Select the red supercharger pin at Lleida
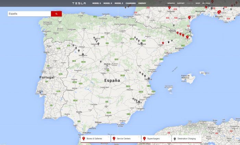 (x=163, y=43)
